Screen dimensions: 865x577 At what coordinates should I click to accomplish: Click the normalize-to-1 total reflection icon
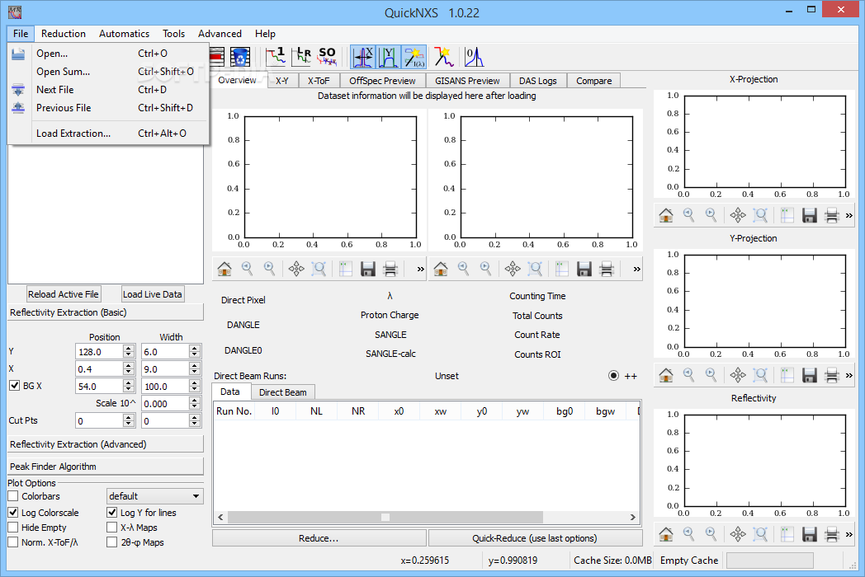coord(276,57)
